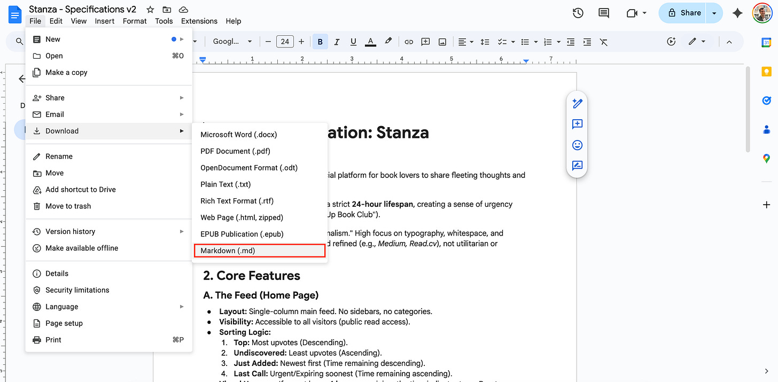
Task: Open the Extensions menu
Action: [199, 21]
